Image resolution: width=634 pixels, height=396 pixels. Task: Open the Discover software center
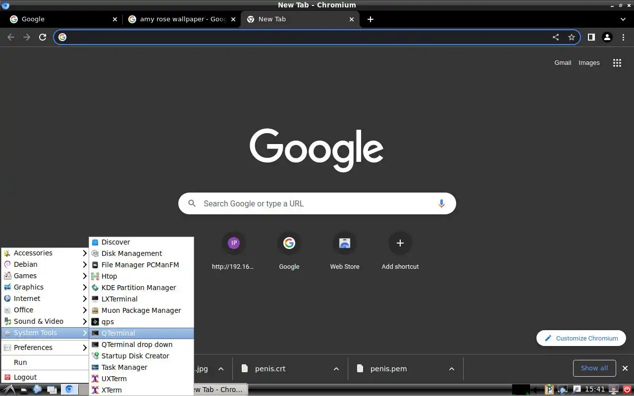click(x=141, y=242)
